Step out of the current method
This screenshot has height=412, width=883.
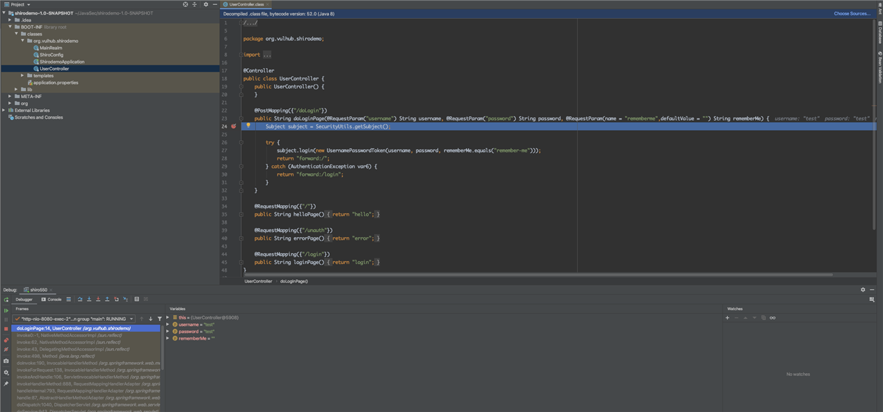107,299
